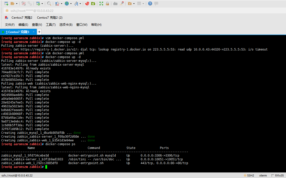Expand the Color Scheme dropdown arrow

(x=61, y=4)
